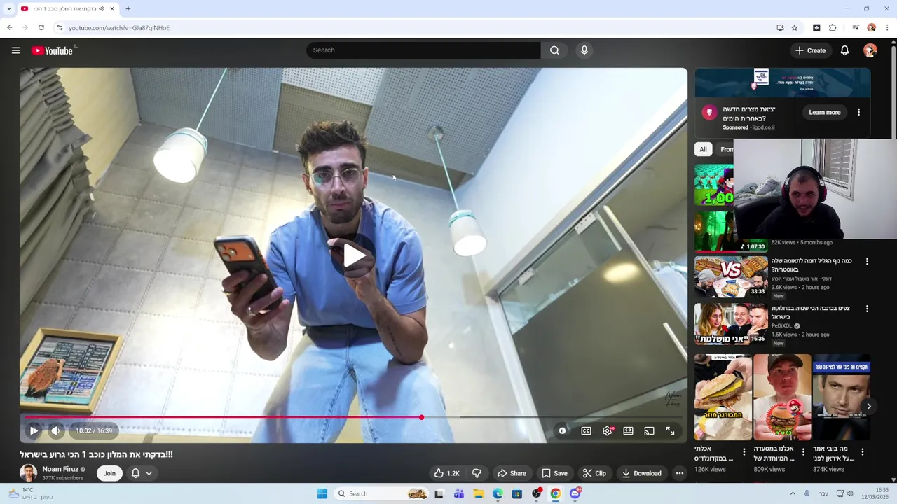Go to the YouTube home logo
The width and height of the screenshot is (897, 504).
53,50
